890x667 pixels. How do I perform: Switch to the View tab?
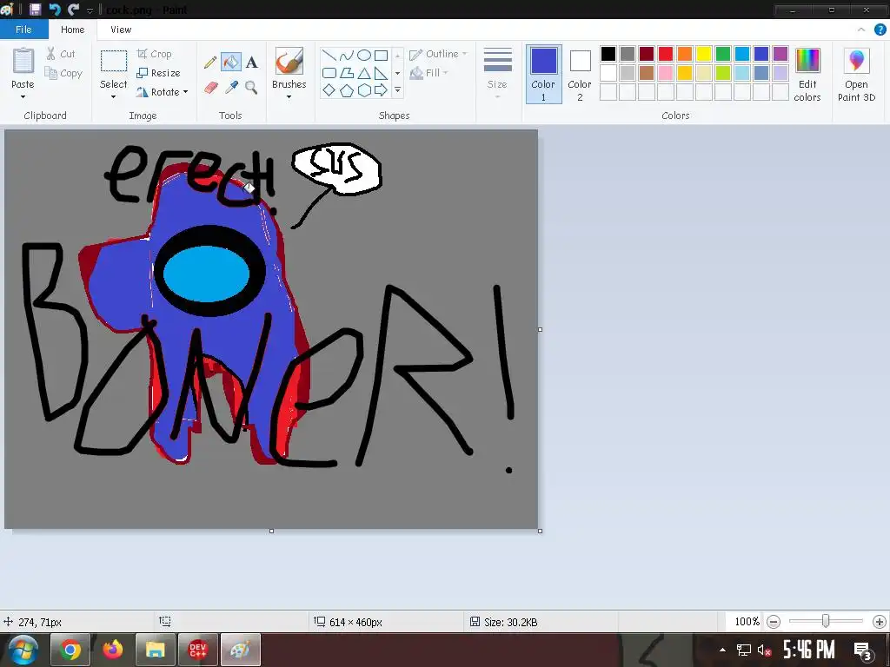121,30
